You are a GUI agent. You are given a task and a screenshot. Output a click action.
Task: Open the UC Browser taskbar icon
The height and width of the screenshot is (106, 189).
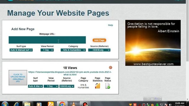(x=50, y=104)
